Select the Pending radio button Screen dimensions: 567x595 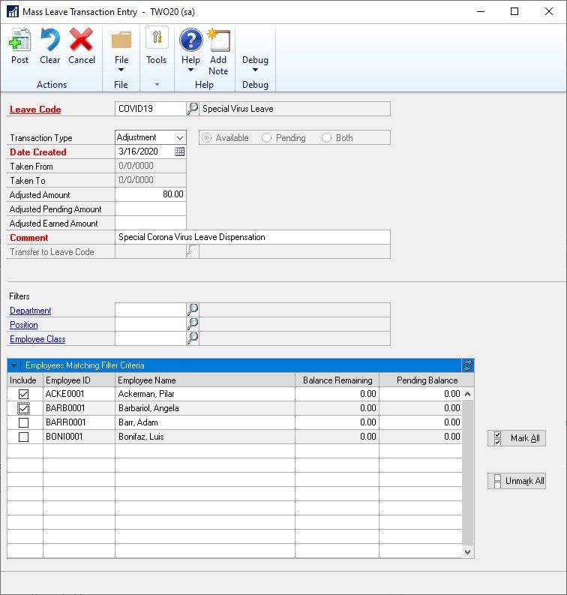[266, 138]
